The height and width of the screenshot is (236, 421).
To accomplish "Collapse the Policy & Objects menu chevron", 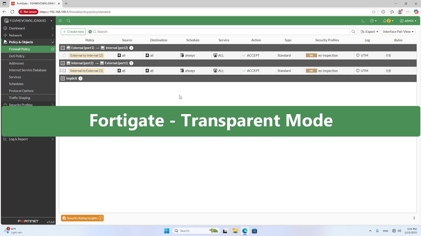I will (53, 42).
